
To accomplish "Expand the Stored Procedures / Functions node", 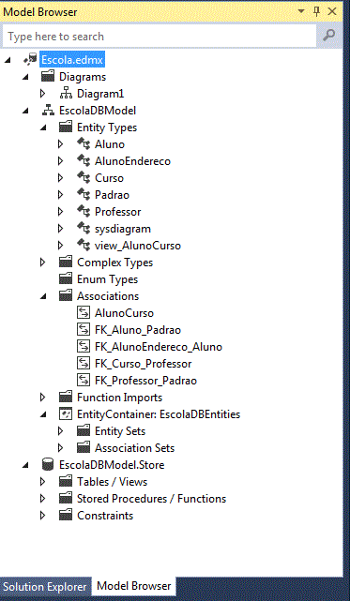I will click(x=42, y=499).
